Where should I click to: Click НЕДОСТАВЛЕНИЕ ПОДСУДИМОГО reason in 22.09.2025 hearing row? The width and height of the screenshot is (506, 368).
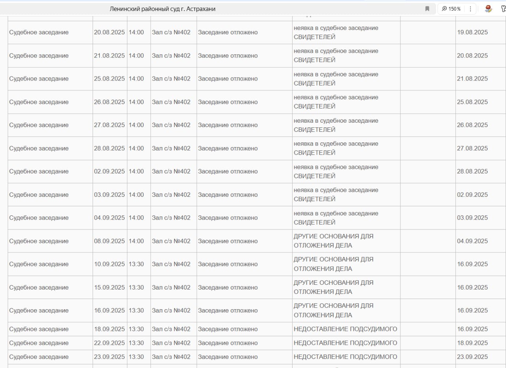click(345, 343)
